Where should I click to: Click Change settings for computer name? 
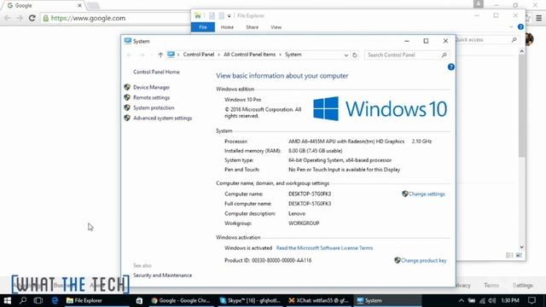pos(427,194)
